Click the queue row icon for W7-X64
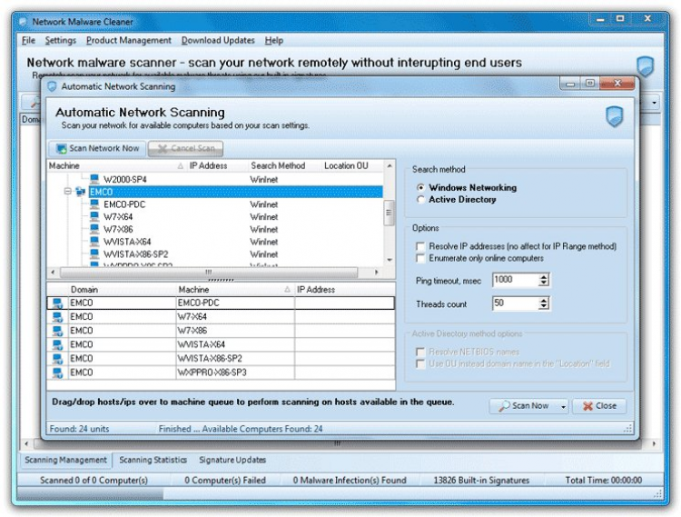681x517 pixels. coord(57,317)
